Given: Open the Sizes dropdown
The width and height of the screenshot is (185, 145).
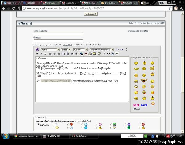Looking at the screenshot, I should pos(66,50).
